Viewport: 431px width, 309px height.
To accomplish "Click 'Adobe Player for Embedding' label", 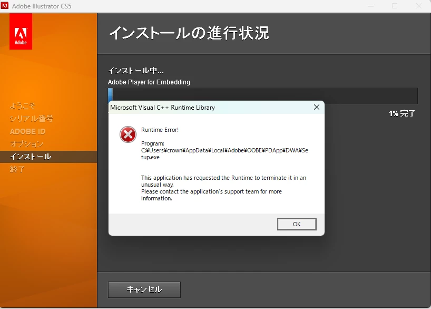I will tap(149, 82).
